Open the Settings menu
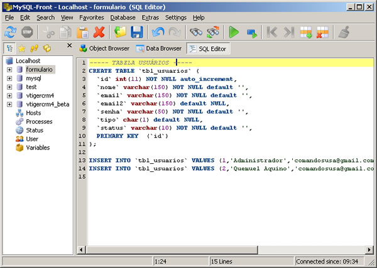 pos(176,18)
